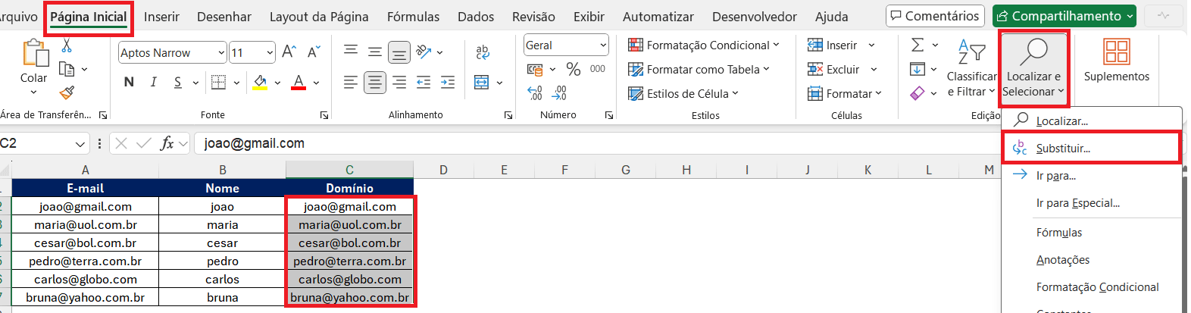1191x313 pixels.
Task: Click the Format Painter brush icon
Action: pos(67,92)
